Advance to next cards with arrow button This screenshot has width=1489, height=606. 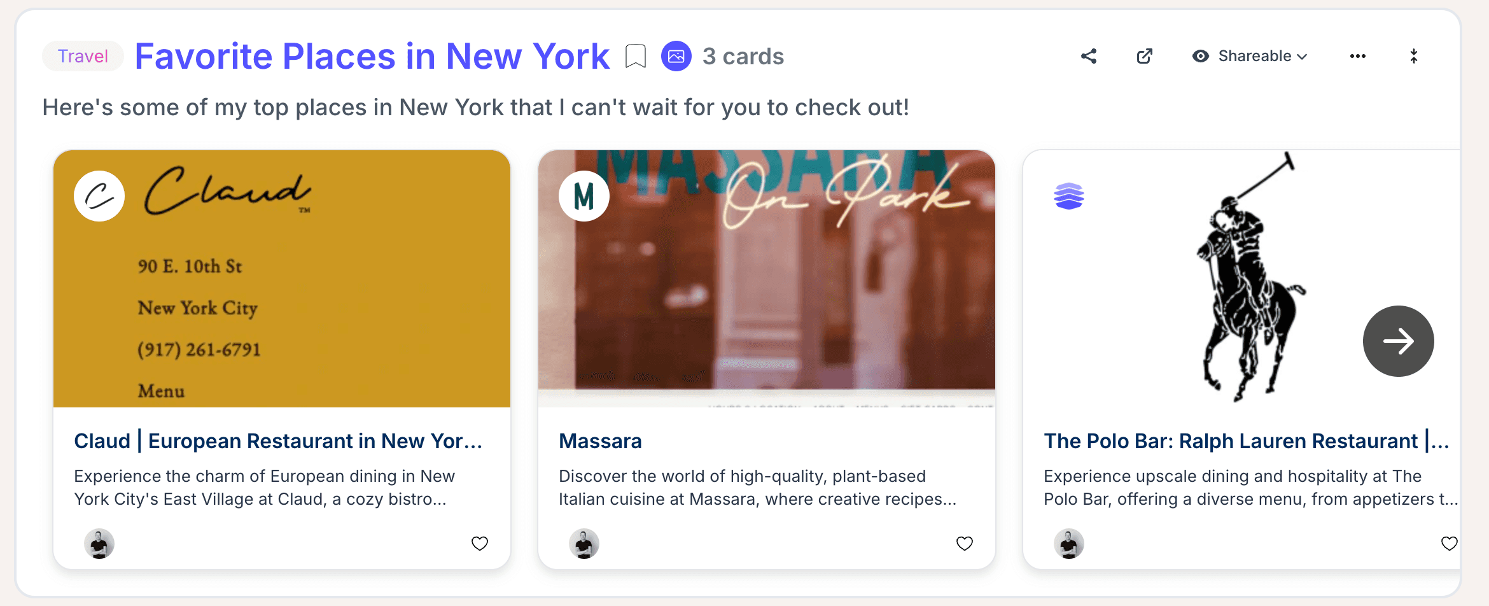pyautogui.click(x=1398, y=341)
